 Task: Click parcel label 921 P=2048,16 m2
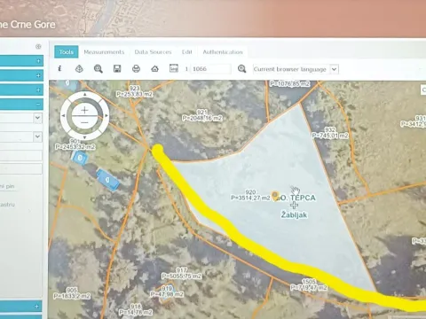click(x=202, y=115)
